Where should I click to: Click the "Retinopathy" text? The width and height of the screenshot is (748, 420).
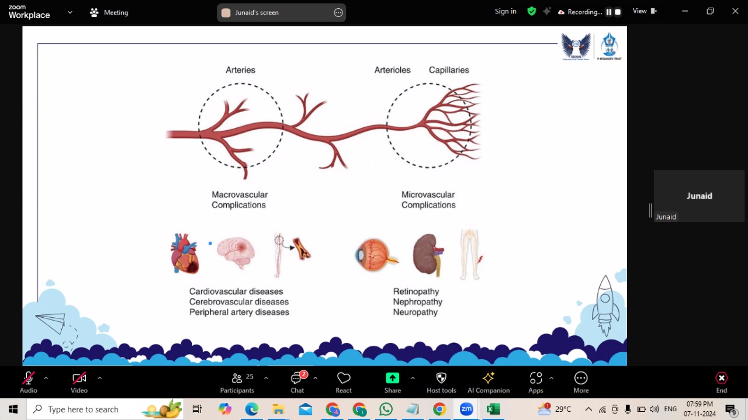[416, 291]
